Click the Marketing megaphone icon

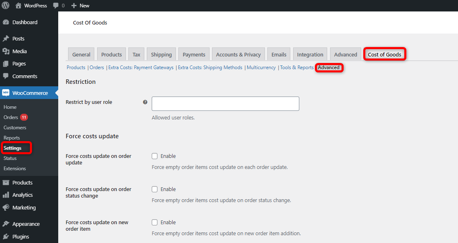(6, 207)
